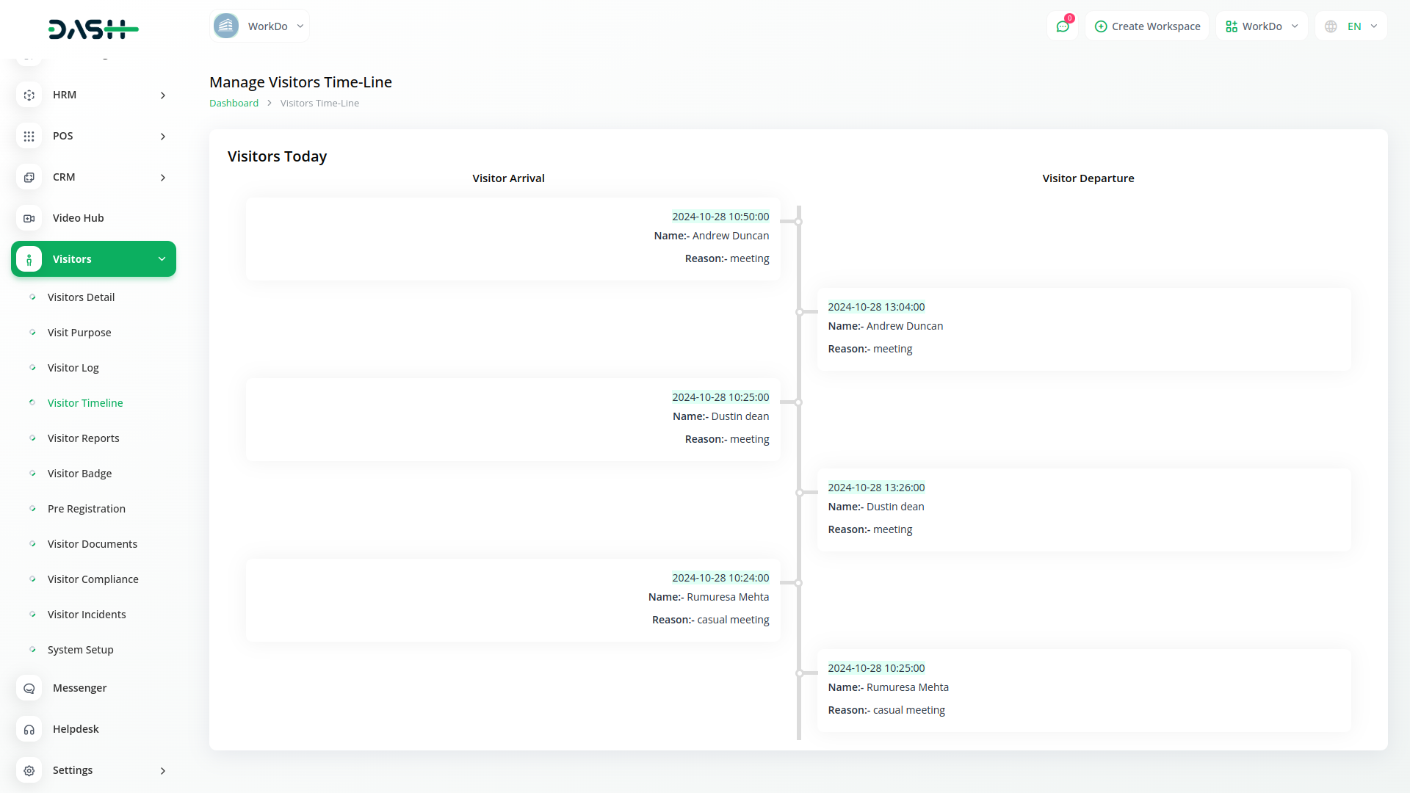Click the POS grid icon
This screenshot has height=793, width=1410.
click(29, 136)
